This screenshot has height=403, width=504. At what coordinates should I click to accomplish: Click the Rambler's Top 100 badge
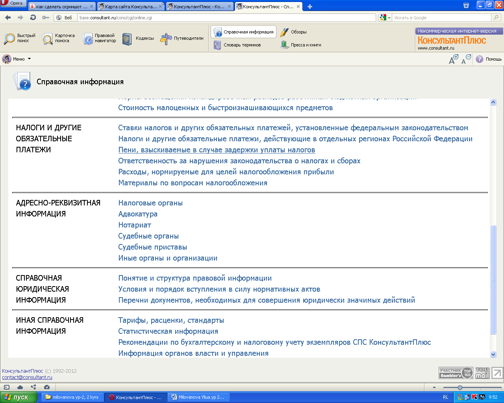coord(456,373)
